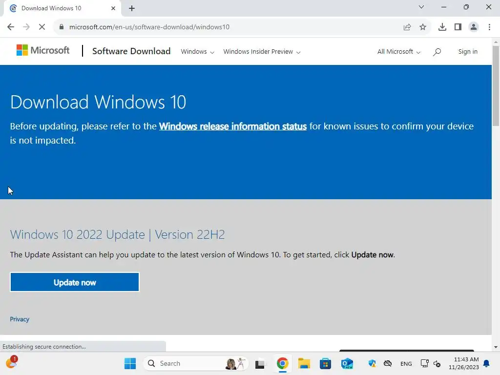Screen dimensions: 500x375
Task: Click the OneDrive tray icon
Action: pos(387,363)
